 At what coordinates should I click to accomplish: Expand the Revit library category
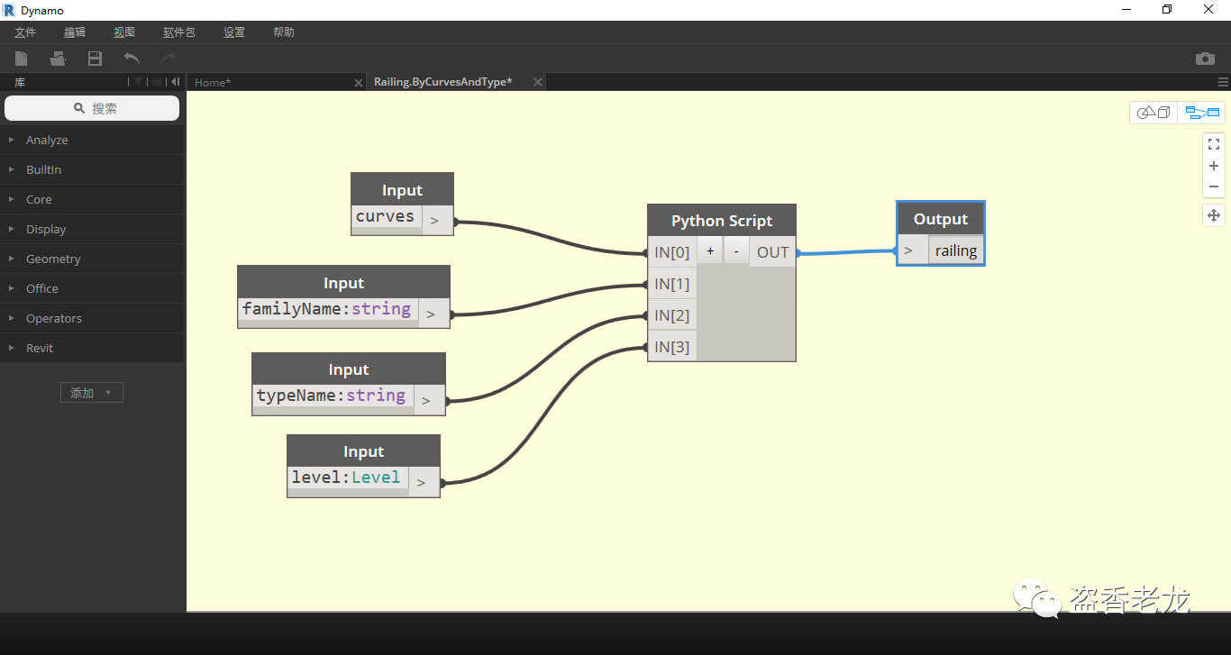point(92,348)
